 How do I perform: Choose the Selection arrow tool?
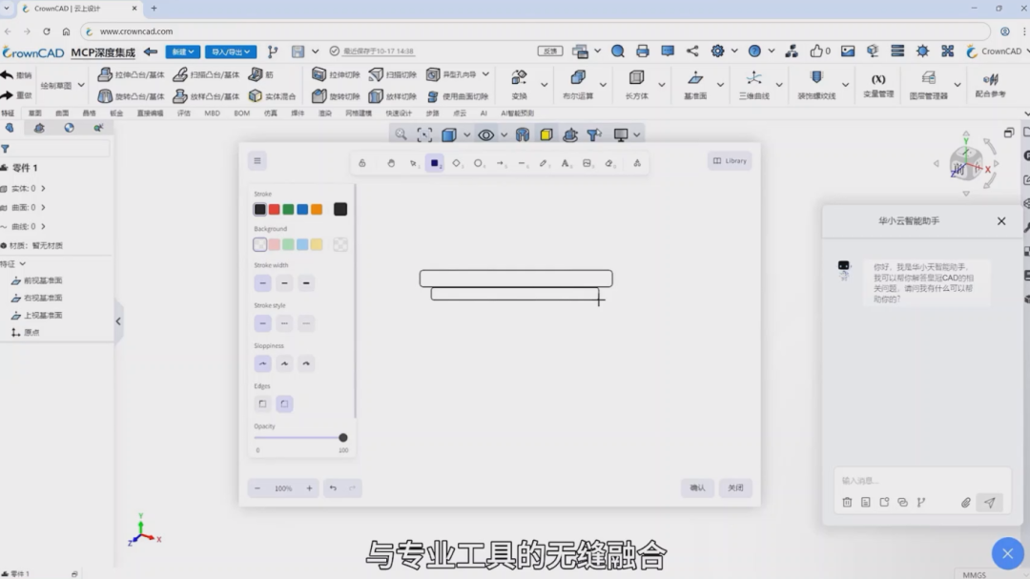[x=413, y=163]
